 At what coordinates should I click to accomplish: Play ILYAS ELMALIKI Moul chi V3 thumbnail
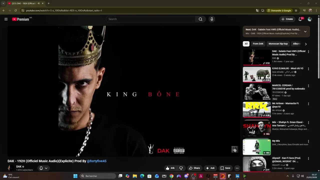click(x=257, y=74)
